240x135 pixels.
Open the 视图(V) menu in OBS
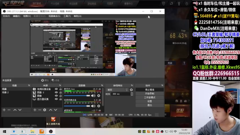pyautogui.click(x=27, y=16)
